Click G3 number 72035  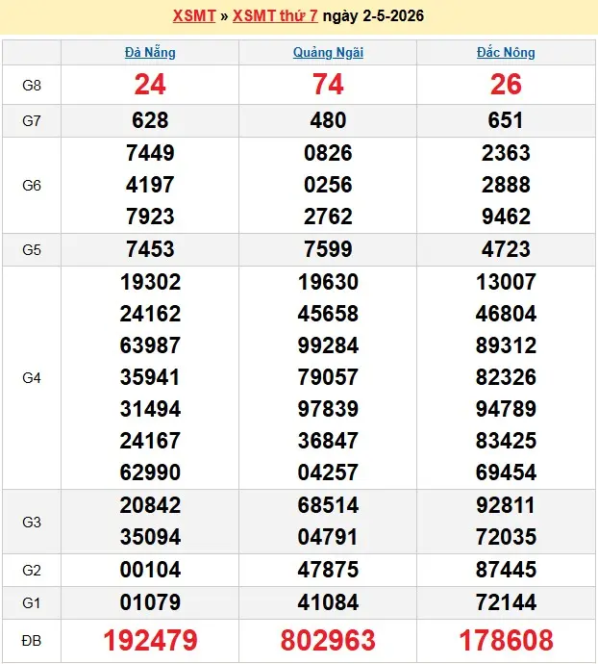506,537
